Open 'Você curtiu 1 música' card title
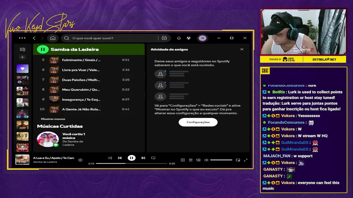353x198 pixels. [x=74, y=136]
